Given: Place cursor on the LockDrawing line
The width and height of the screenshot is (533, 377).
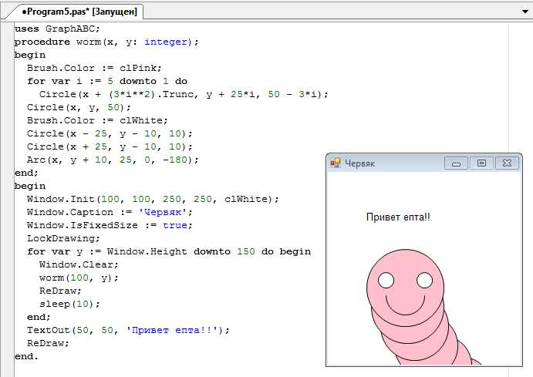Looking at the screenshot, I should click(63, 238).
